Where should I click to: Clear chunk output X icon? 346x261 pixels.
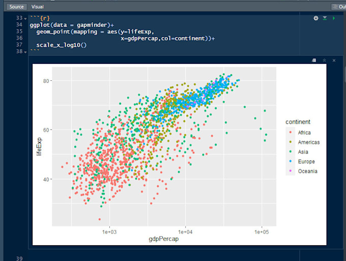point(334,60)
